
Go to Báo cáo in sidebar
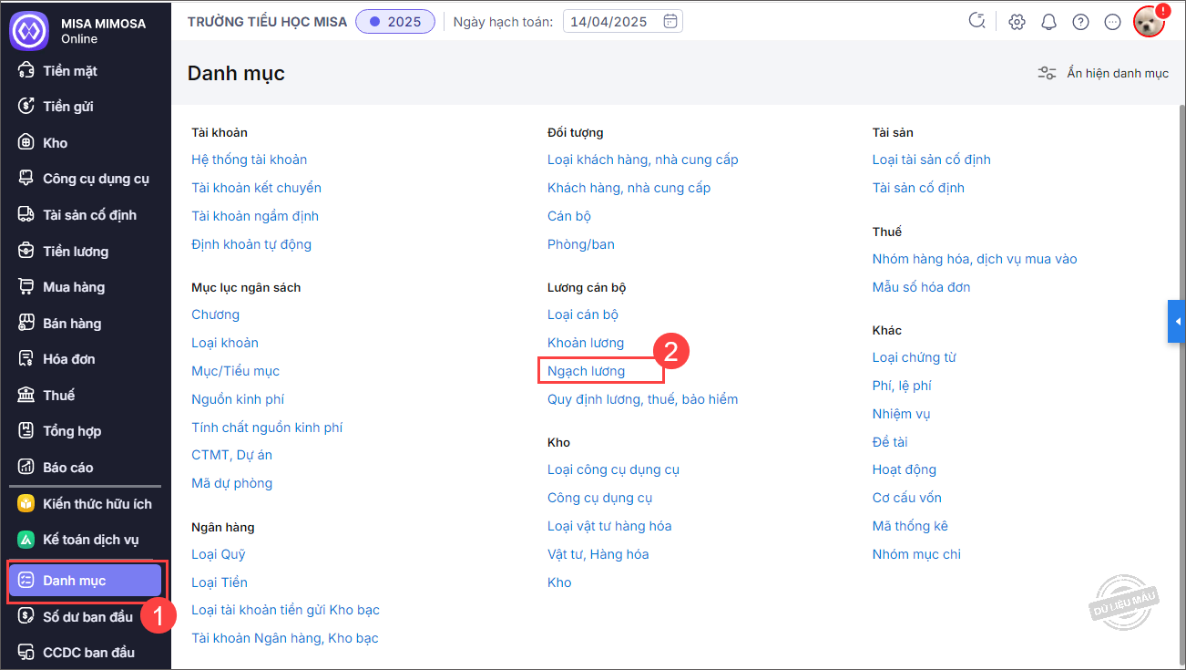68,468
